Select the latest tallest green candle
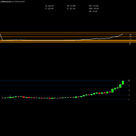The image size is (136, 136). [x=123, y=83]
